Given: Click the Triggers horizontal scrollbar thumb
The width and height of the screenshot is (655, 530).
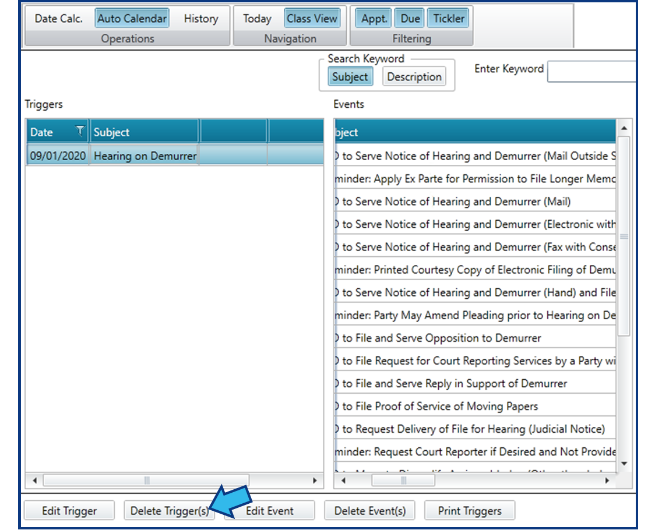Looking at the screenshot, I should coord(146,480).
